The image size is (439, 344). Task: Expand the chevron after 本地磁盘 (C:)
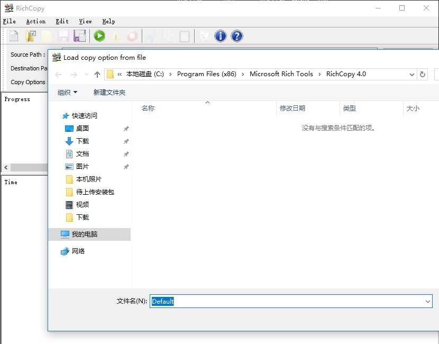(x=170, y=74)
